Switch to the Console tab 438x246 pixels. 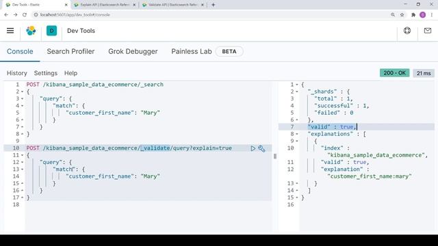click(20, 52)
